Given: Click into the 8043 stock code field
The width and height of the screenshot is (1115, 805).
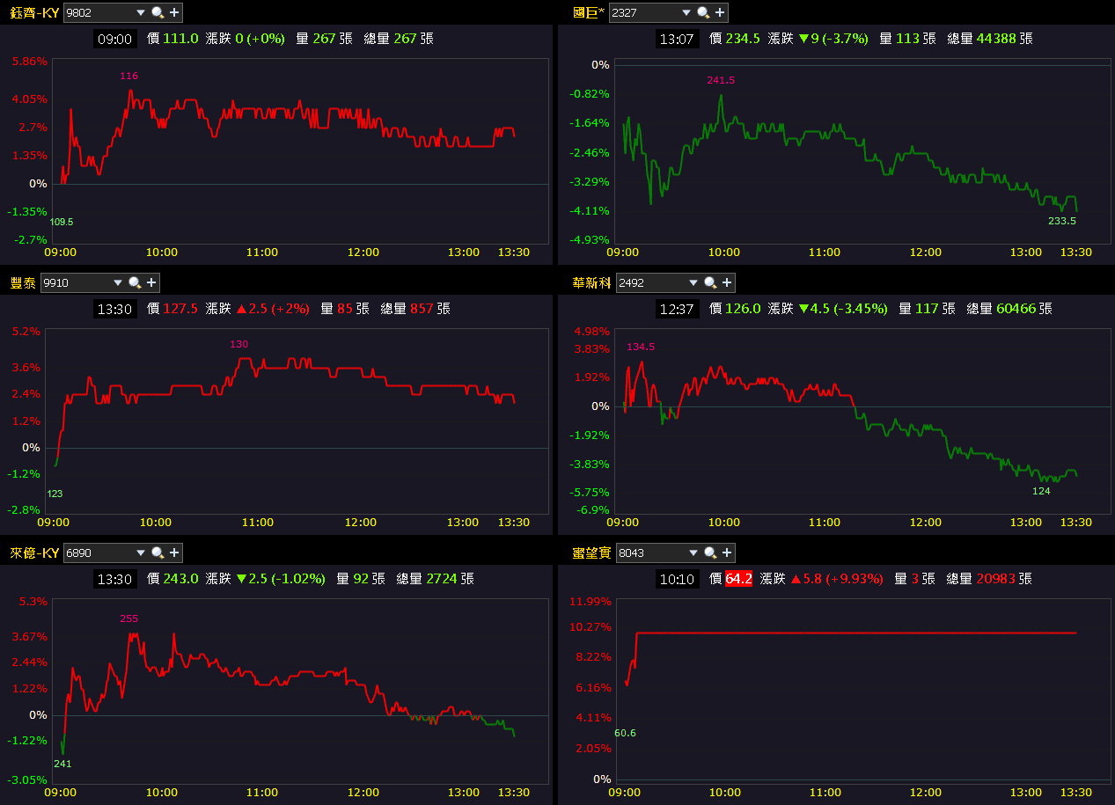Looking at the screenshot, I should pos(651,553).
